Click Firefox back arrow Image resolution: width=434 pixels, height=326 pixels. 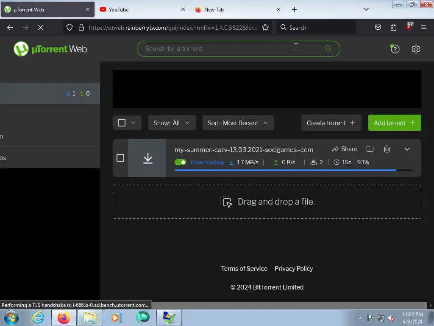point(10,28)
